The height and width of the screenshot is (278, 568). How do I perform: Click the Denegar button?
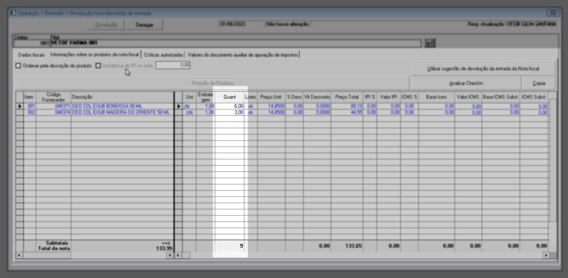point(144,25)
